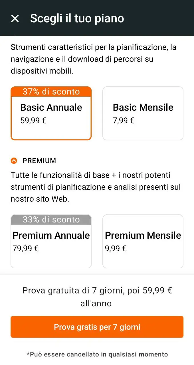Click the 33% di sconto badge
The width and height of the screenshot is (194, 365).
[51, 220]
